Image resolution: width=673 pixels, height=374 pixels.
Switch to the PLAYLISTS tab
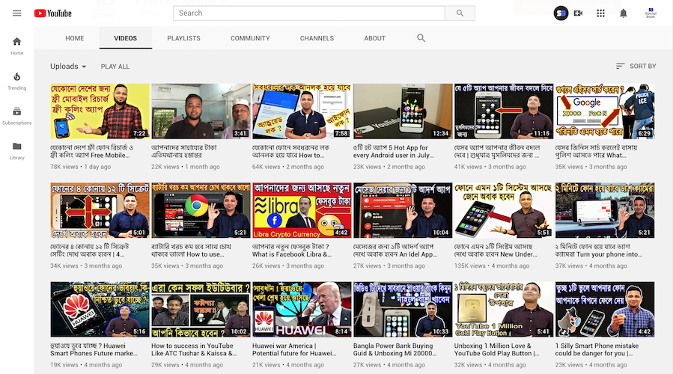click(183, 38)
